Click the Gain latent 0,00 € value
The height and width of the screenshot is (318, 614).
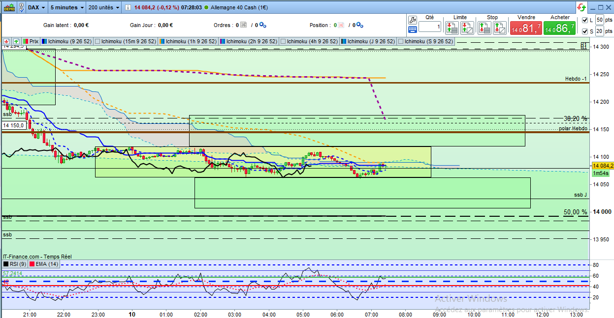click(81, 25)
